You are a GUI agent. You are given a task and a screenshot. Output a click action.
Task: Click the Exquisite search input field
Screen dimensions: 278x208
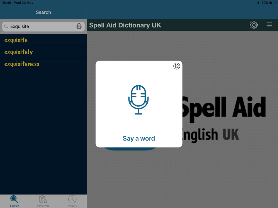point(43,27)
